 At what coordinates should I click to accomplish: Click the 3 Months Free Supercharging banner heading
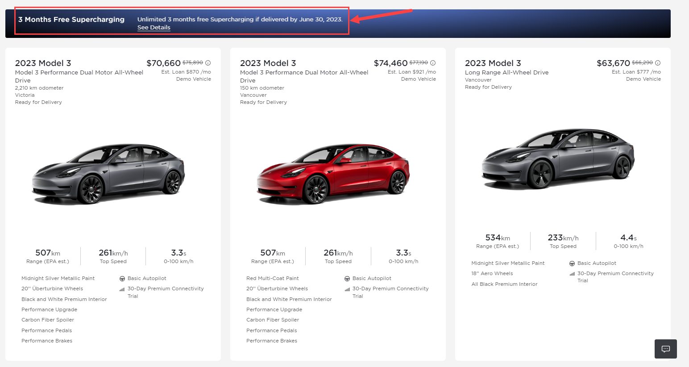[x=71, y=19]
